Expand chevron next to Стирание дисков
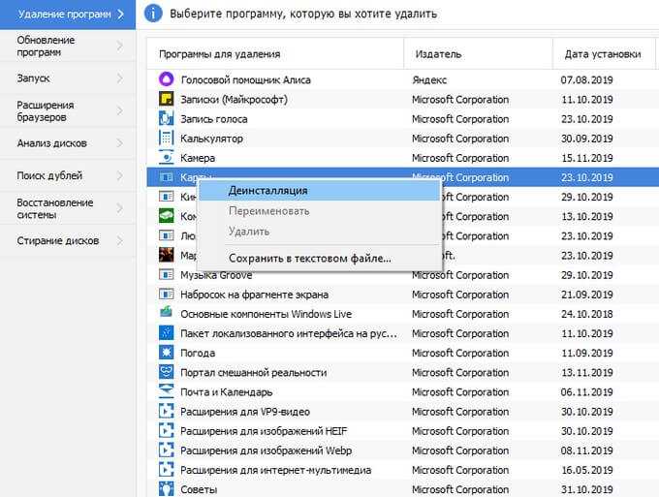The width and height of the screenshot is (659, 497). [x=120, y=240]
